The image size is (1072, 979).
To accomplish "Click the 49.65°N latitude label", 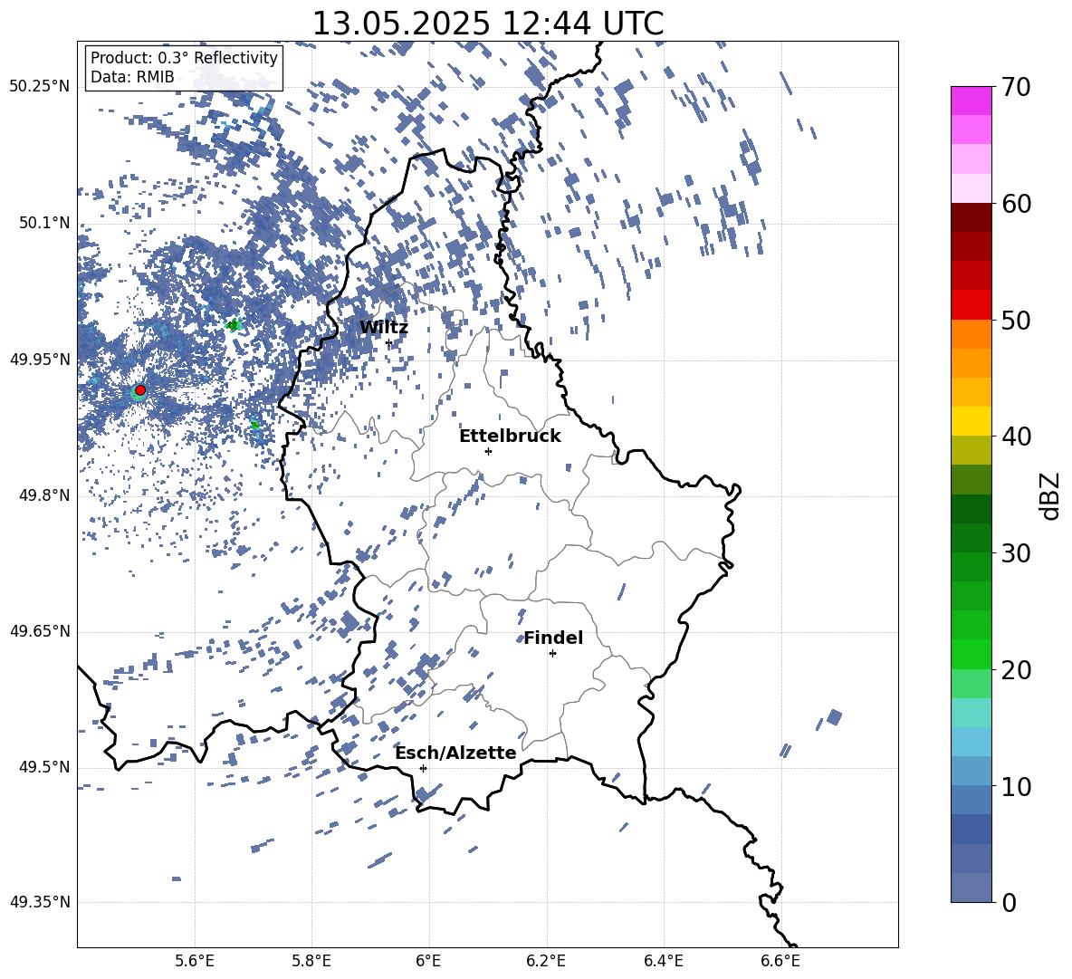I will [40, 630].
